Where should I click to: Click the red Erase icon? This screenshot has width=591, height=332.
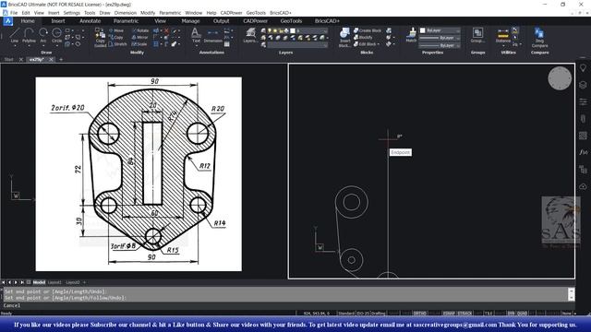click(166, 30)
